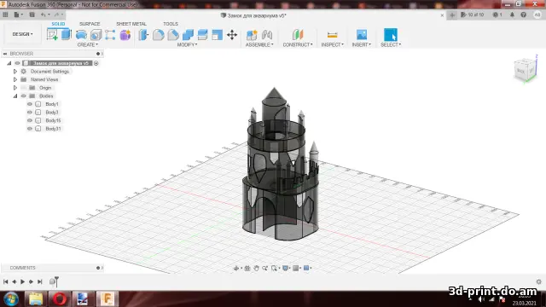The image size is (546, 307).
Task: Toggle visibility of the root component
Action: click(x=17, y=63)
